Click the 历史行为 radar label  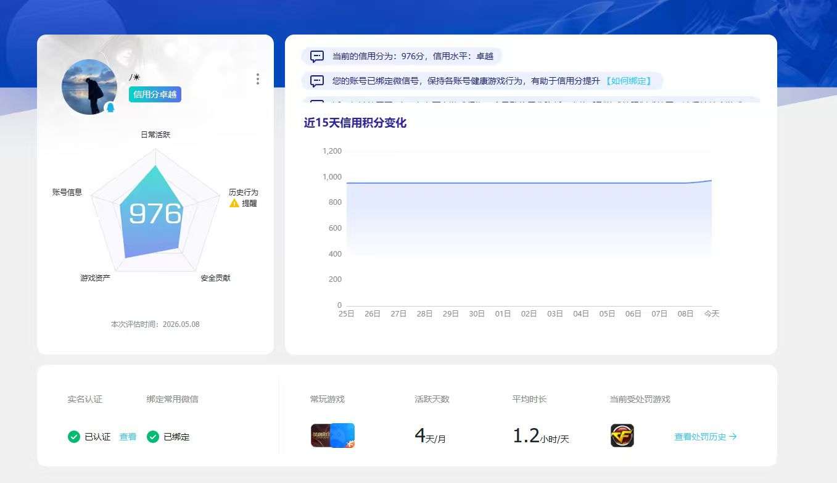(244, 192)
